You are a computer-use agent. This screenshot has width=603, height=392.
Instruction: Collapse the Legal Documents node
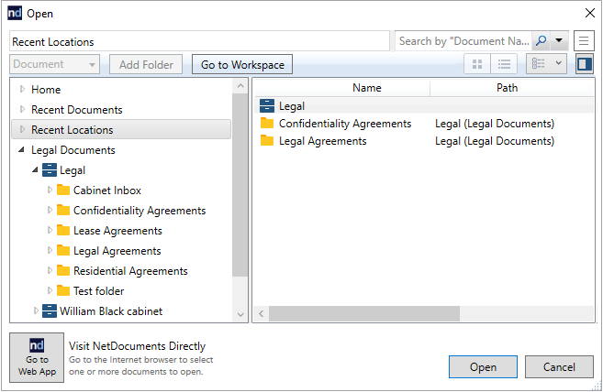pos(22,150)
